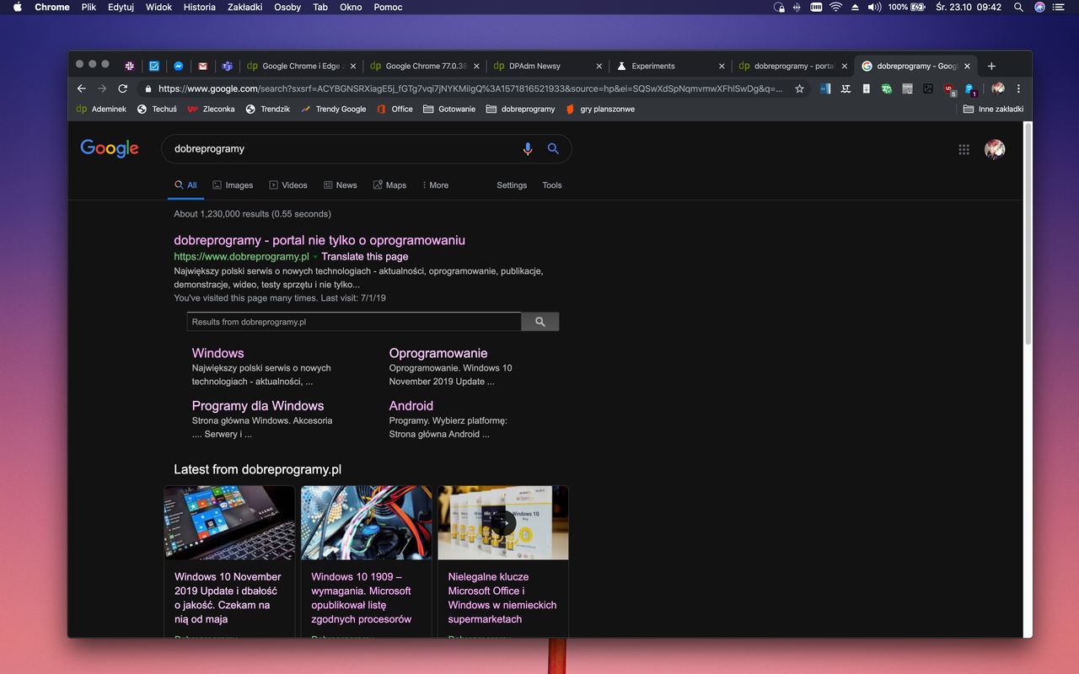The image size is (1079, 674).
Task: Play the Nielegalne klucze Microsoft Office video thumbnail
Action: click(503, 522)
